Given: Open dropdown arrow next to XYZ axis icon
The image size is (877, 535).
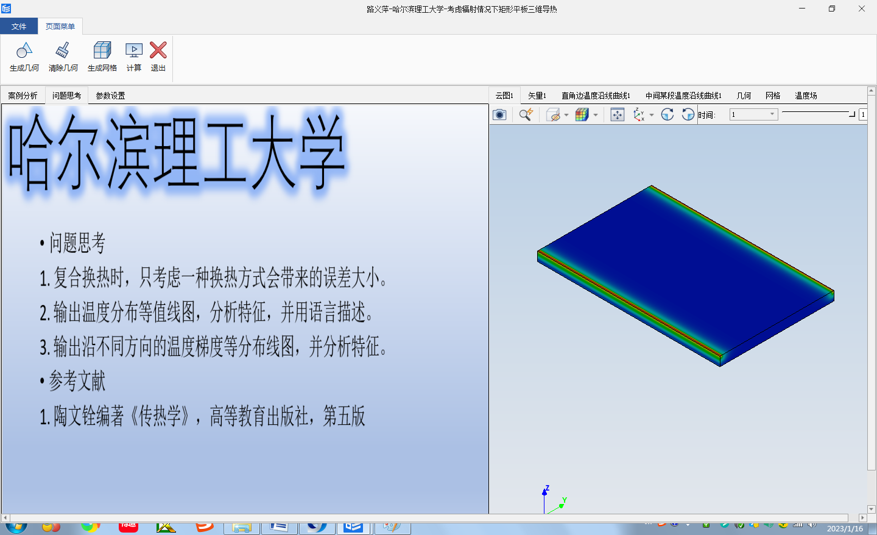Looking at the screenshot, I should tap(652, 114).
